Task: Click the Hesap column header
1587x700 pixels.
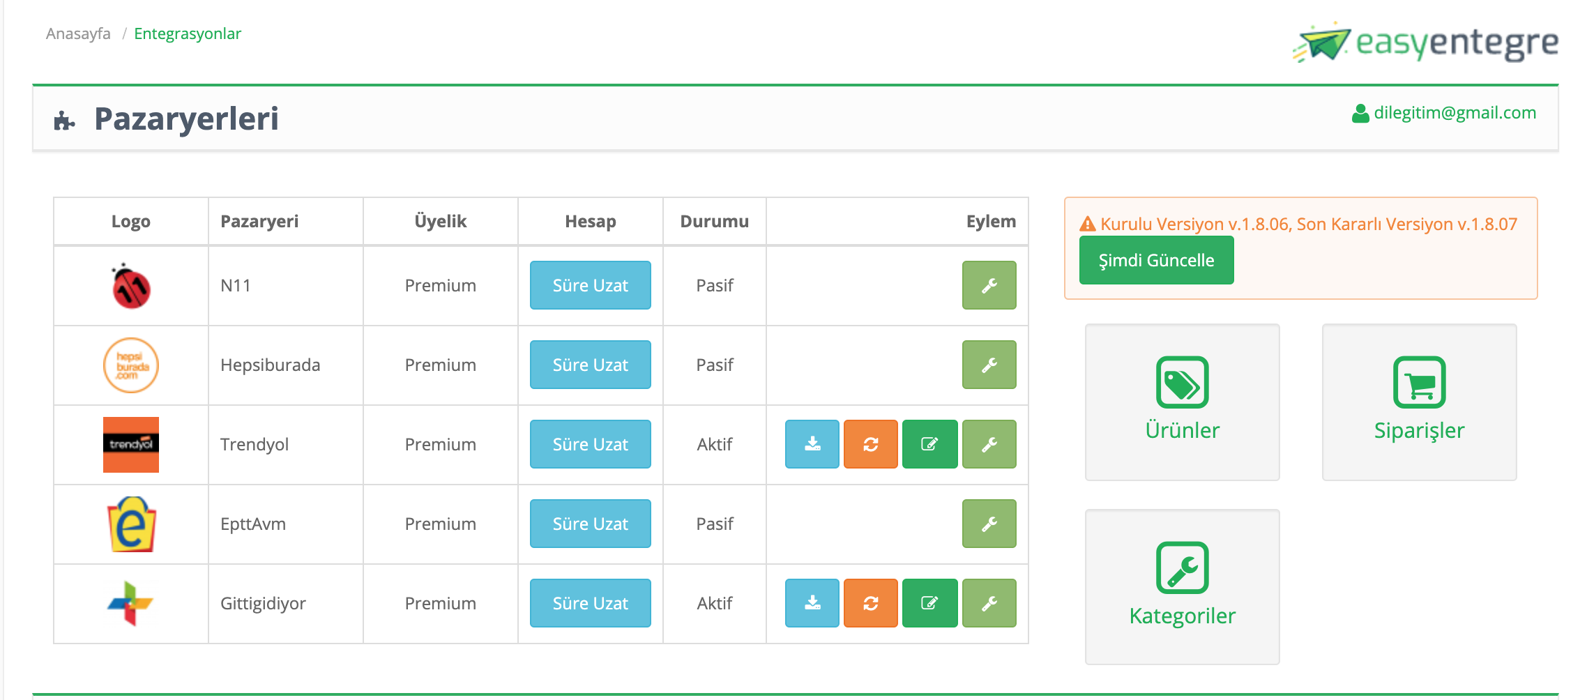Action: click(x=591, y=222)
